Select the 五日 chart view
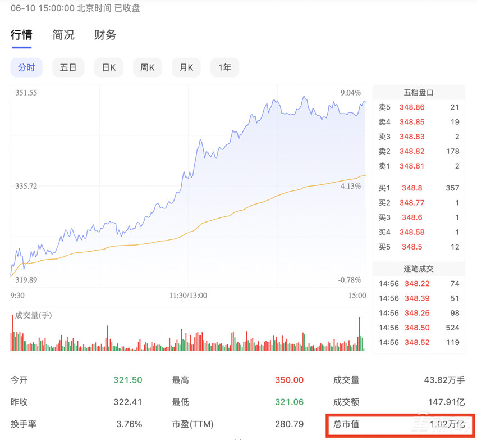477x440 pixels. pos(68,67)
